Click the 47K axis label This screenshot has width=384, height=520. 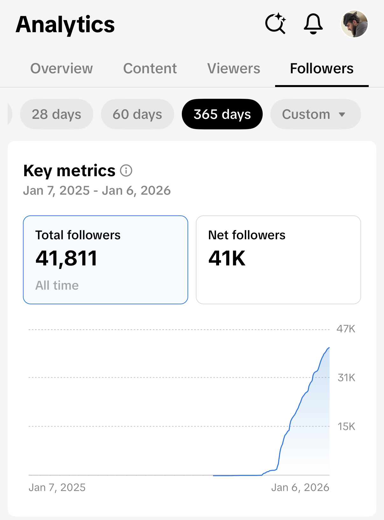click(x=346, y=329)
